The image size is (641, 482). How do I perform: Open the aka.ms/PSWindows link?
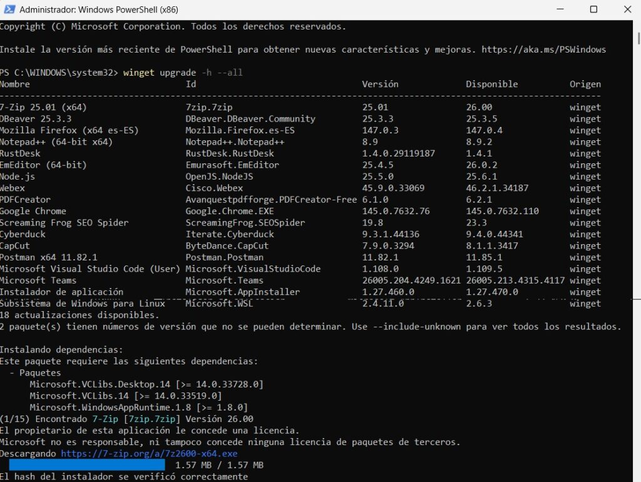click(x=545, y=49)
